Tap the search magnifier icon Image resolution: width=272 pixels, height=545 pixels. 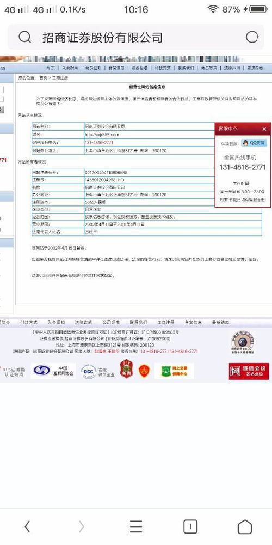pyautogui.click(x=24, y=37)
